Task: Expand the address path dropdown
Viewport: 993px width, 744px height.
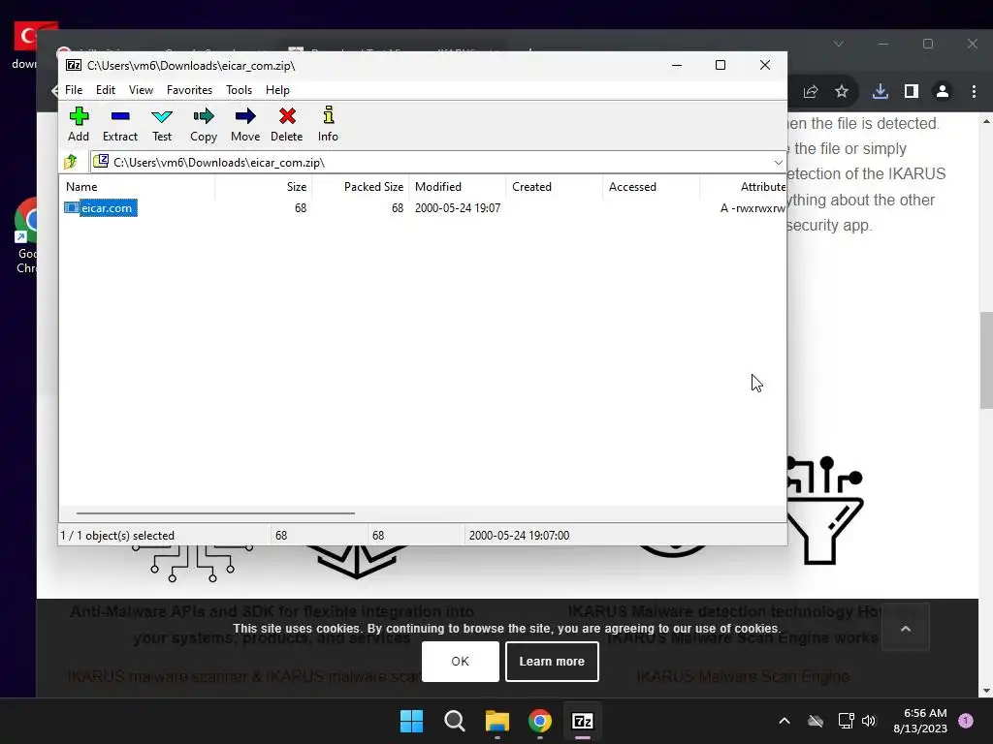Action: pos(779,163)
